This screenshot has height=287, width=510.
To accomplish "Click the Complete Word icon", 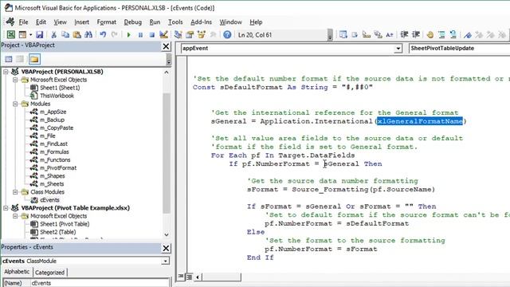I will tap(390, 34).
